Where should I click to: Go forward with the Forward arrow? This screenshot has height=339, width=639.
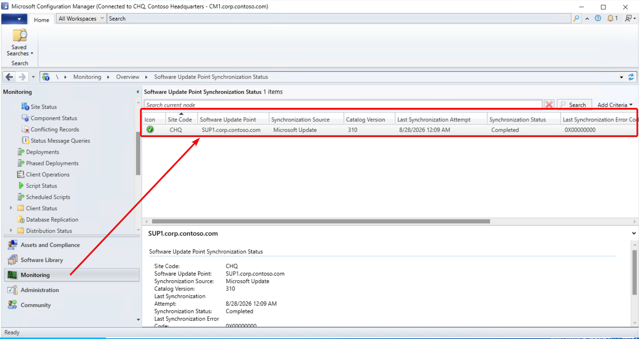(x=22, y=77)
